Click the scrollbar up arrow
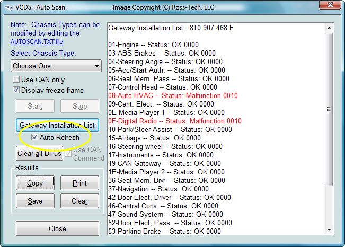This screenshot has height=247, width=345. pos(329,28)
